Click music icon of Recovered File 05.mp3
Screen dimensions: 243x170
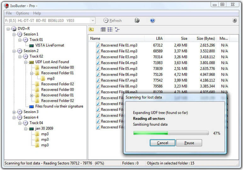(98, 69)
